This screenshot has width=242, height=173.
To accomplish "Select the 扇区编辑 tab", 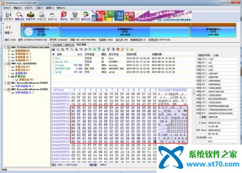I will pos(82,45).
